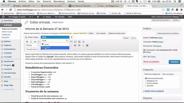Click Vista previa de los cambios
Screen dimensions: 184x103
coord(168,33)
